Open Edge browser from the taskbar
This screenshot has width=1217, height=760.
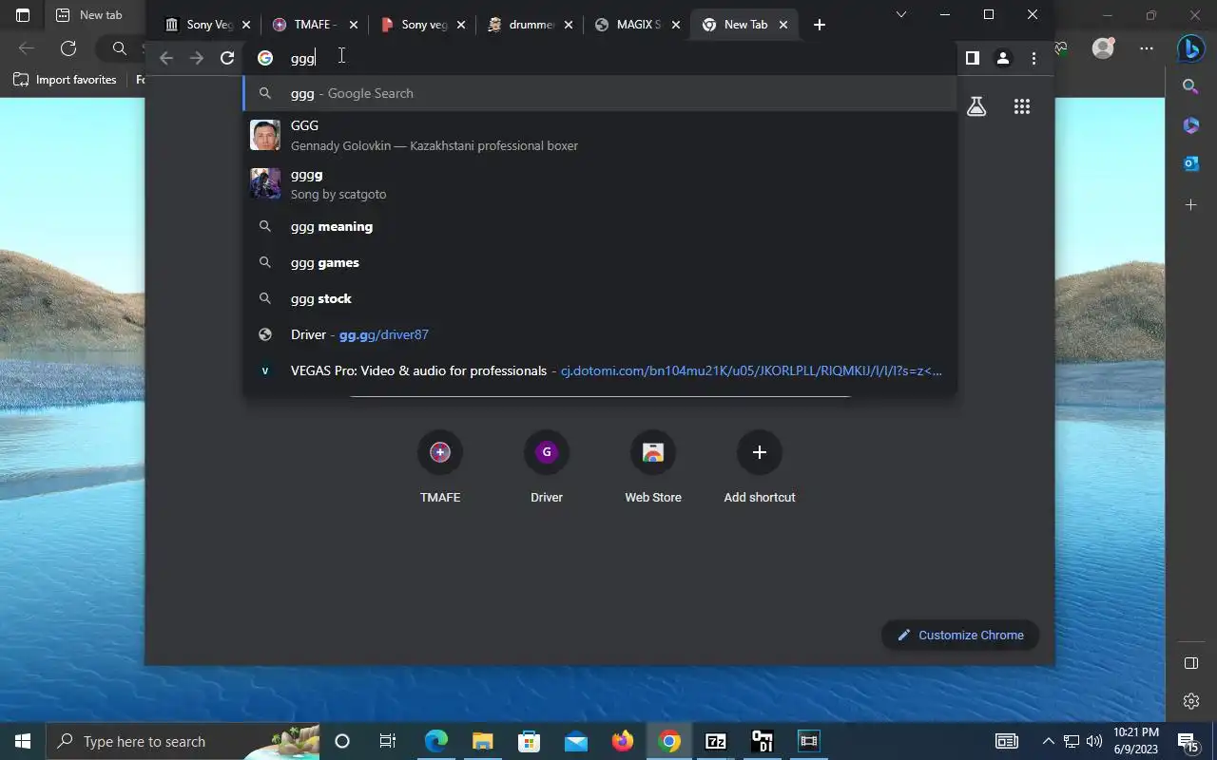pyautogui.click(x=436, y=741)
